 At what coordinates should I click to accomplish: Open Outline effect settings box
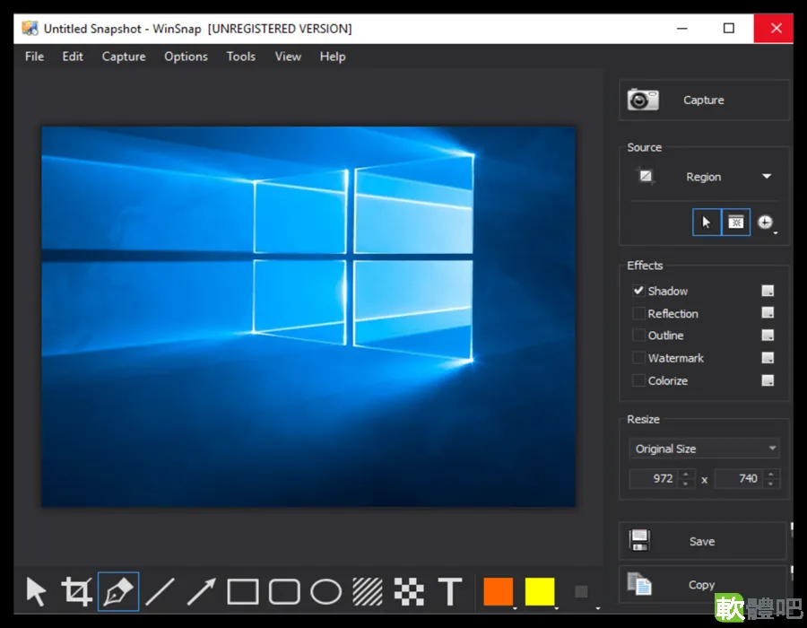tap(768, 336)
